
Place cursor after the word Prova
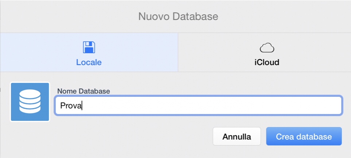point(83,106)
